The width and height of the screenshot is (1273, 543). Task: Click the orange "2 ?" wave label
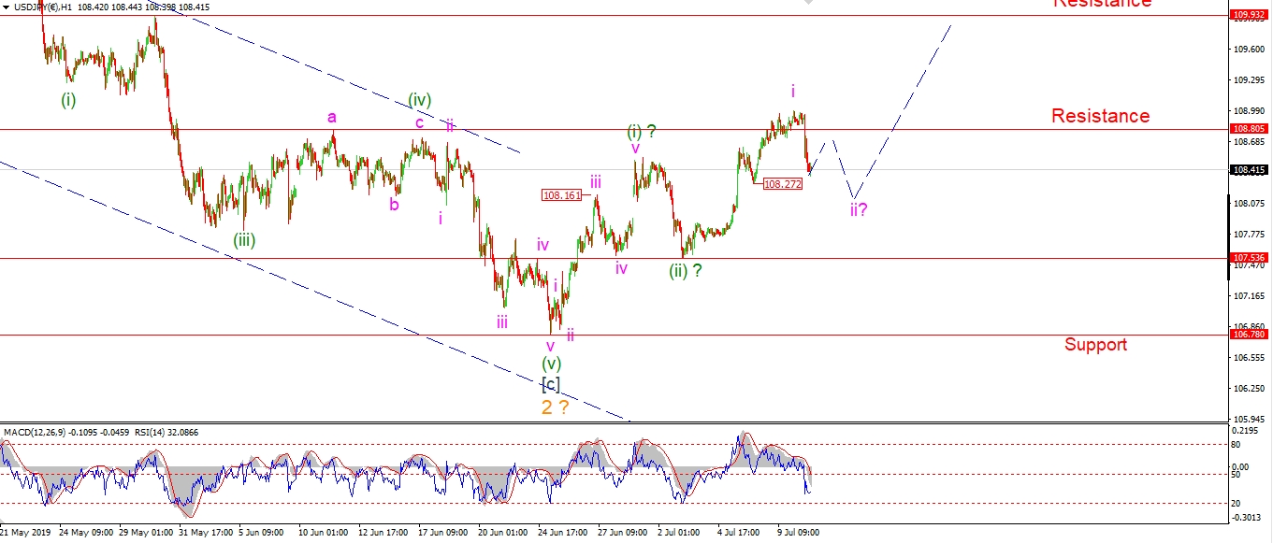tap(555, 407)
